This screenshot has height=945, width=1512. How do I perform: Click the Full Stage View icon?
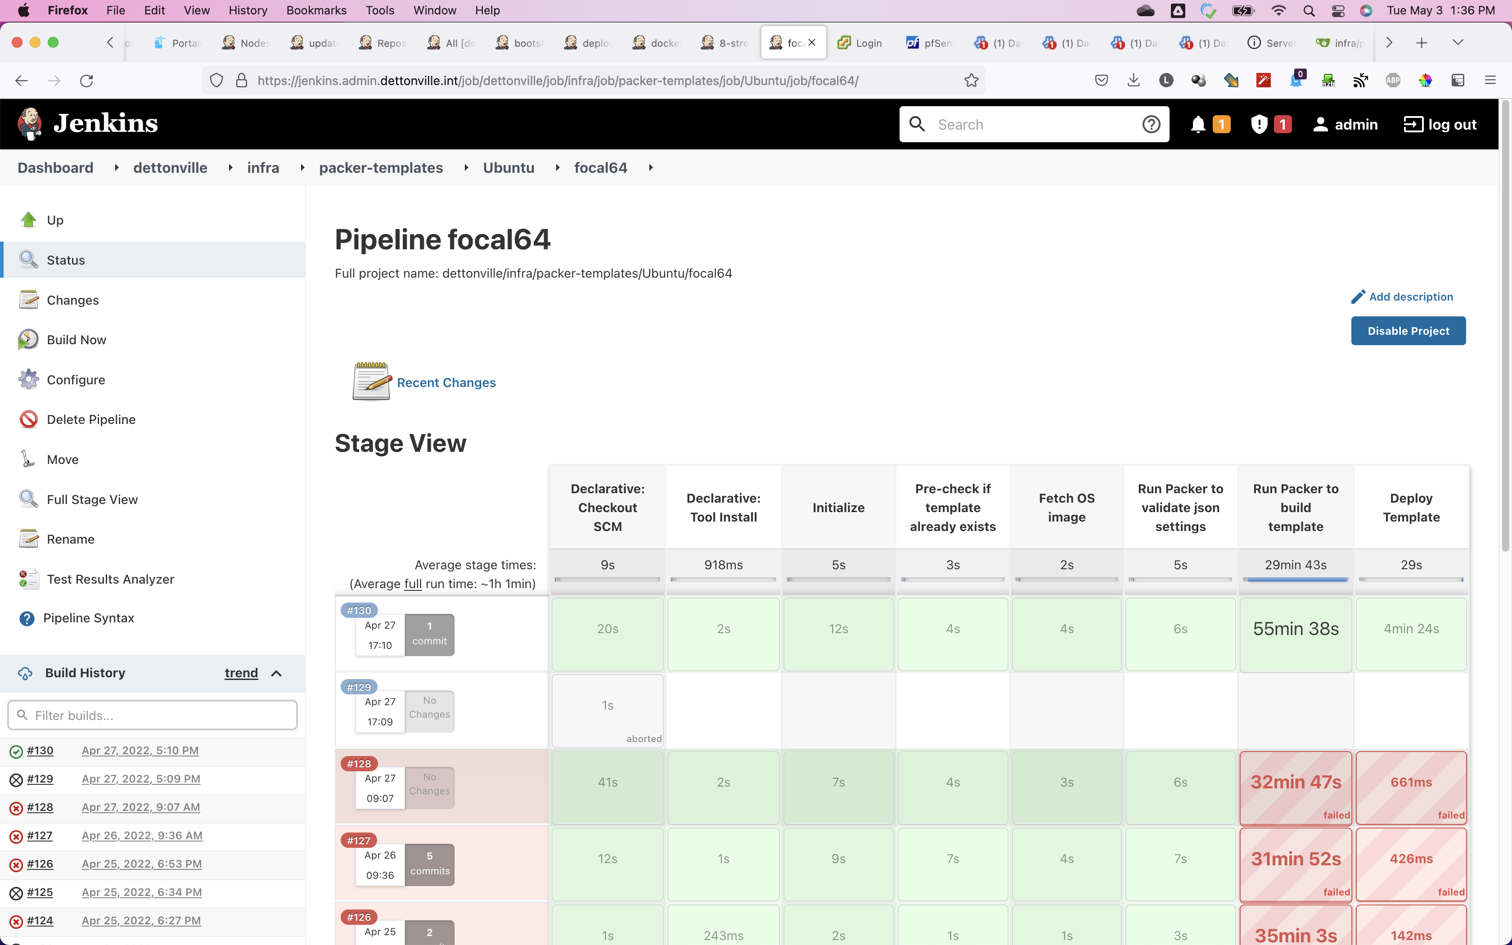29,498
